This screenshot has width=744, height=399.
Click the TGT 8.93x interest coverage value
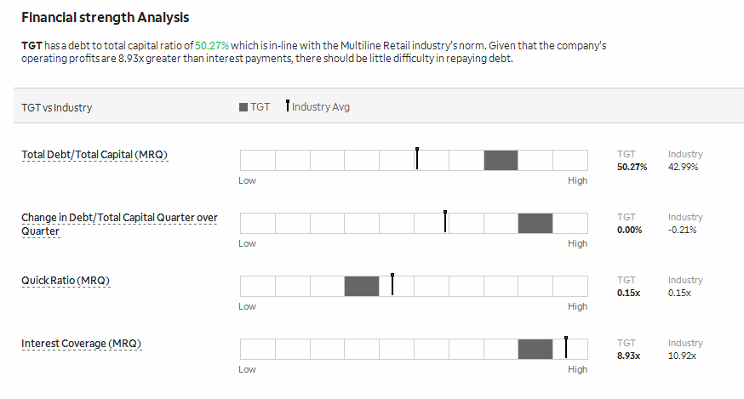629,356
